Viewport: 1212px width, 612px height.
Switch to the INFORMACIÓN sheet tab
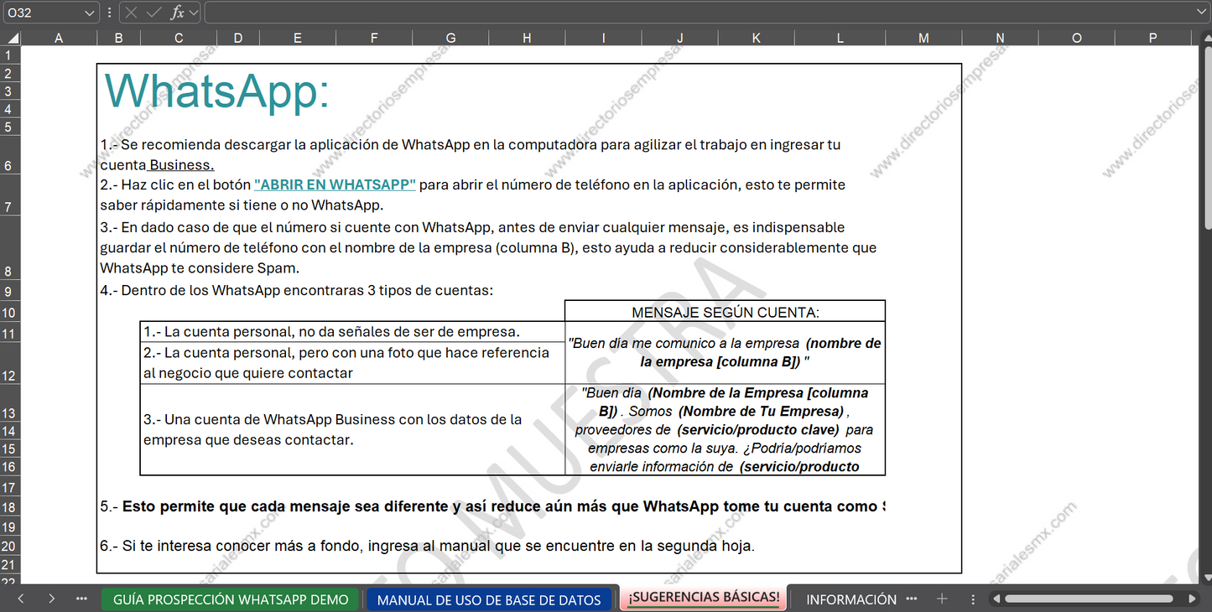pyautogui.click(x=851, y=599)
